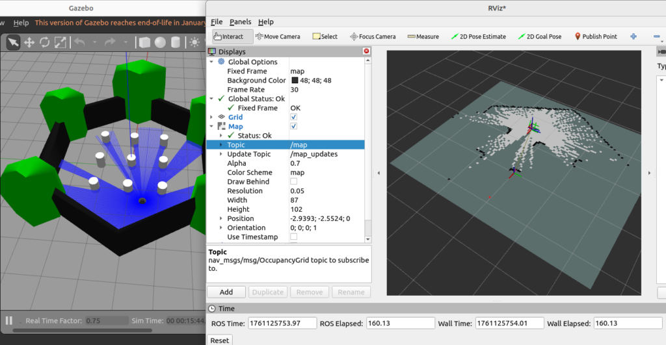Uncheck the Map display checkbox
Screen dimensions: 666x345
[293, 126]
